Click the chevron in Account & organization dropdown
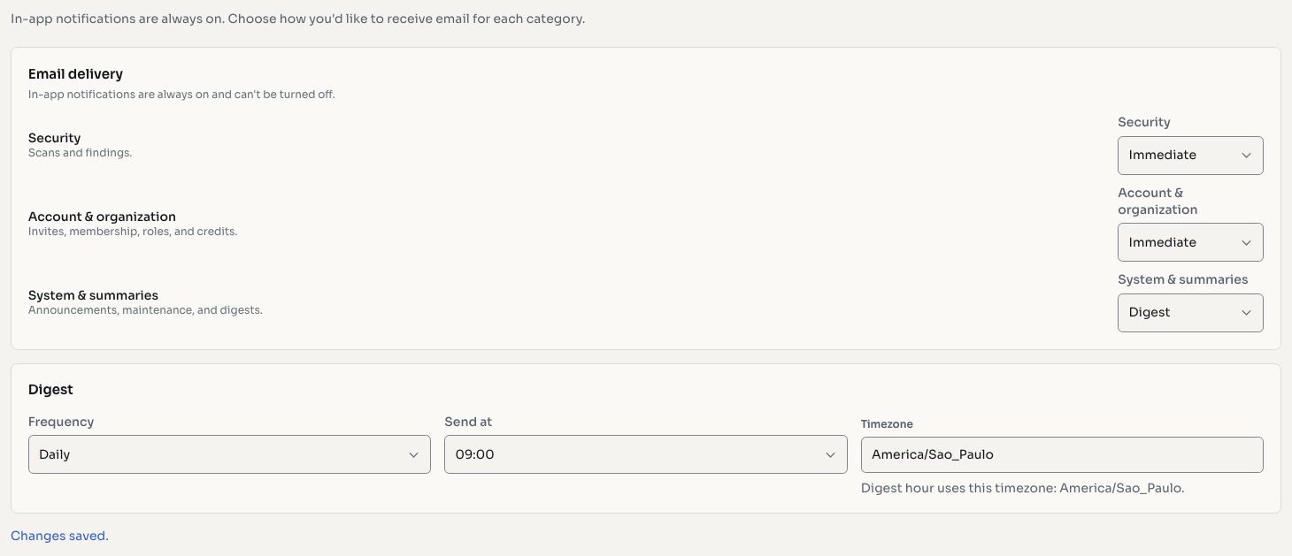Image resolution: width=1292 pixels, height=556 pixels. pyautogui.click(x=1246, y=243)
